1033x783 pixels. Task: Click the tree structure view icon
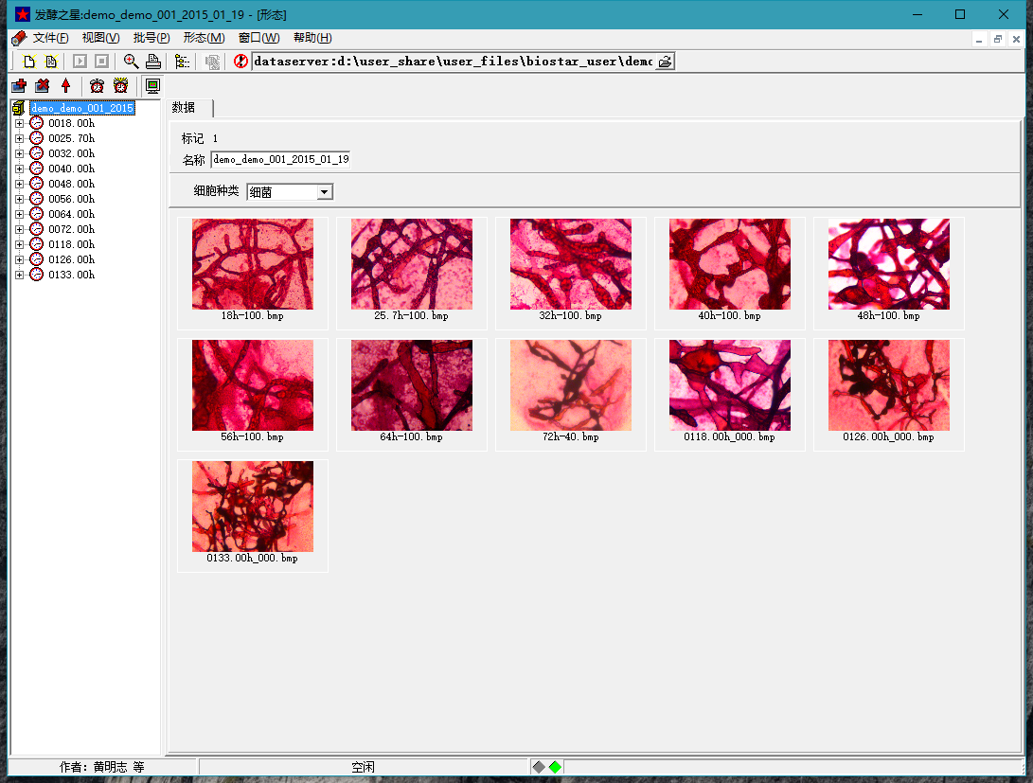click(182, 62)
